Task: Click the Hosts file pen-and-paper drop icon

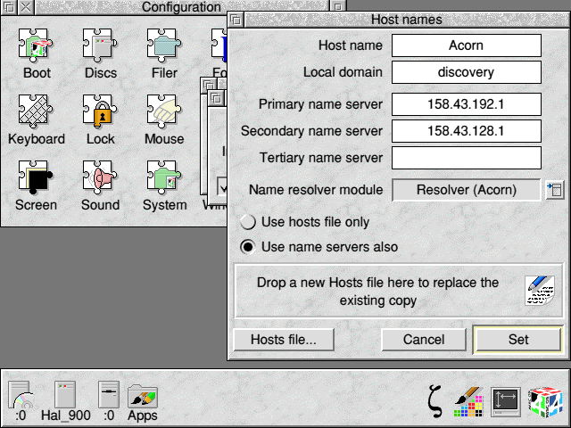Action: [540, 291]
